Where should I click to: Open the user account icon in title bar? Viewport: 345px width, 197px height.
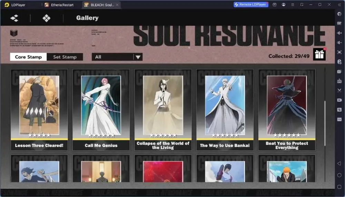284,4
